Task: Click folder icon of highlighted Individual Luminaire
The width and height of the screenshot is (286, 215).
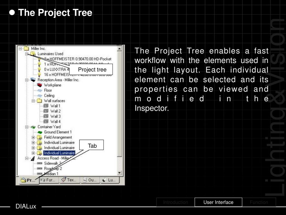Action: [x=39, y=153]
